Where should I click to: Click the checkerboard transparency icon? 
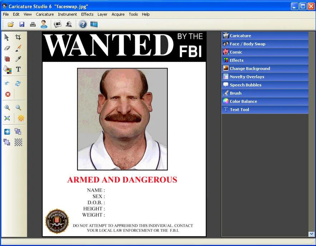(18, 142)
